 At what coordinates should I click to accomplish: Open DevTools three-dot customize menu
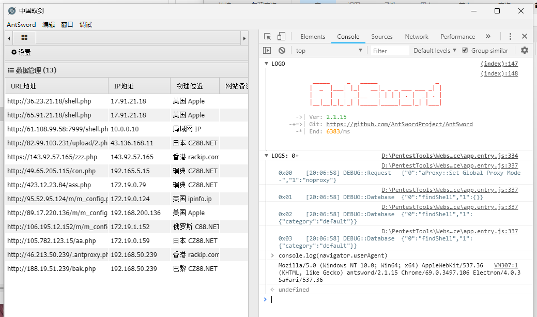click(510, 37)
